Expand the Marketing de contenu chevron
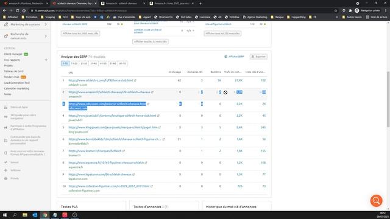390x219 pixels. 46,24
